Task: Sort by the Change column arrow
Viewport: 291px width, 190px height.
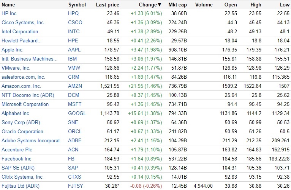Action: pos(159,5)
